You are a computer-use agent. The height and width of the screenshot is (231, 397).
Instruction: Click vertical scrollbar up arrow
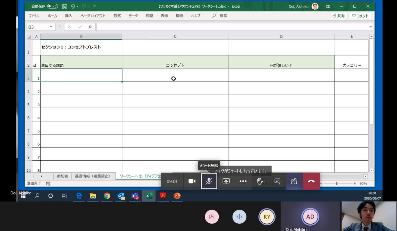(x=371, y=37)
